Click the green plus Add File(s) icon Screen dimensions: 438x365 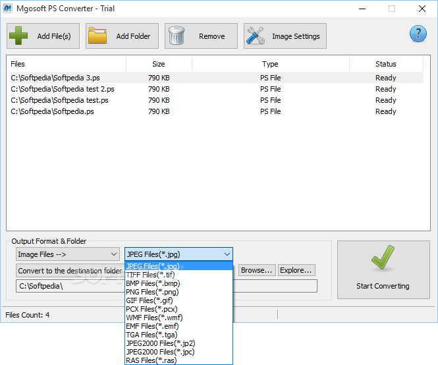pyautogui.click(x=18, y=36)
